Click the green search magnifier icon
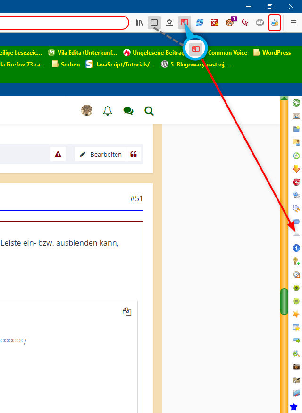The width and height of the screenshot is (302, 413). (149, 111)
